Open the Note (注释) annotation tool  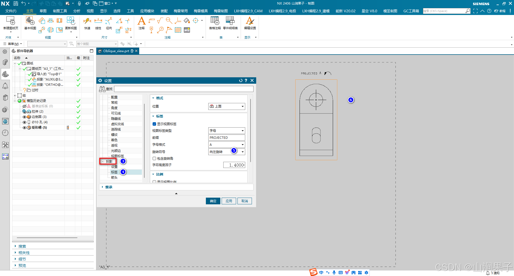coord(141,21)
